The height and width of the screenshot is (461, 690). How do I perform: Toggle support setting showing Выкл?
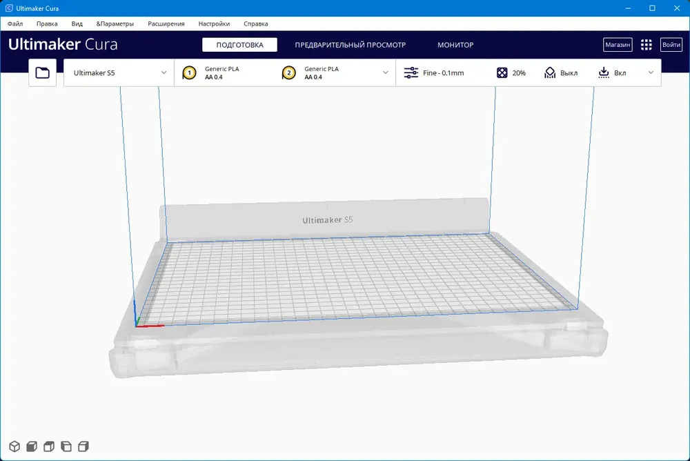pos(560,72)
